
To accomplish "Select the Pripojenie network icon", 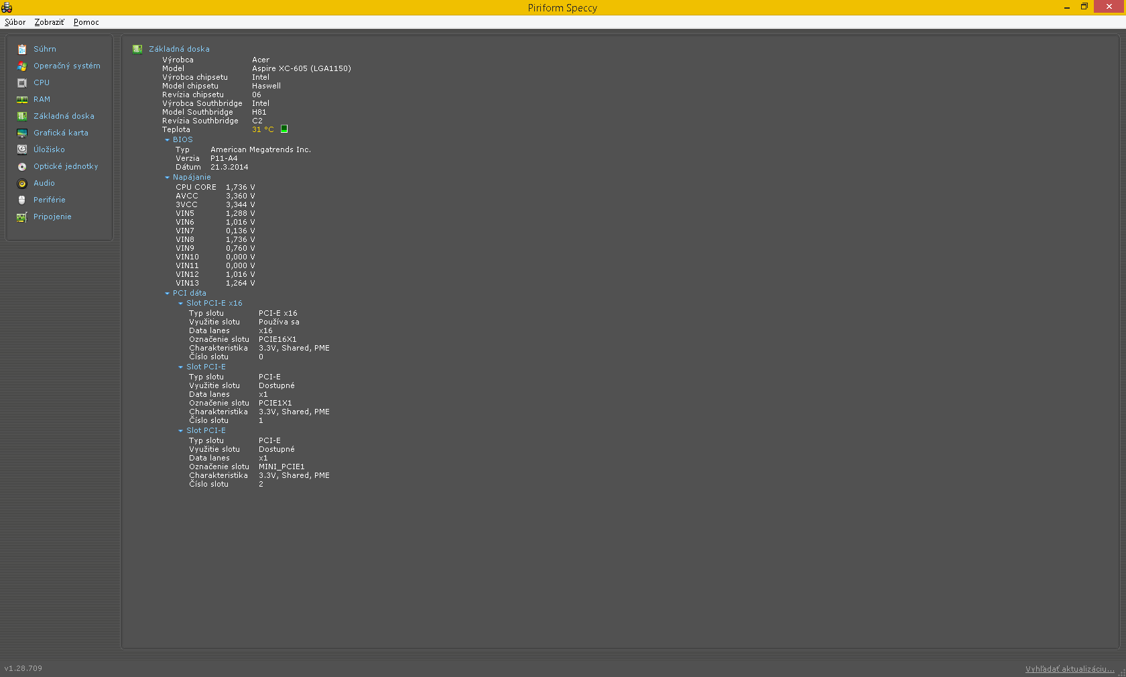I will coord(22,217).
